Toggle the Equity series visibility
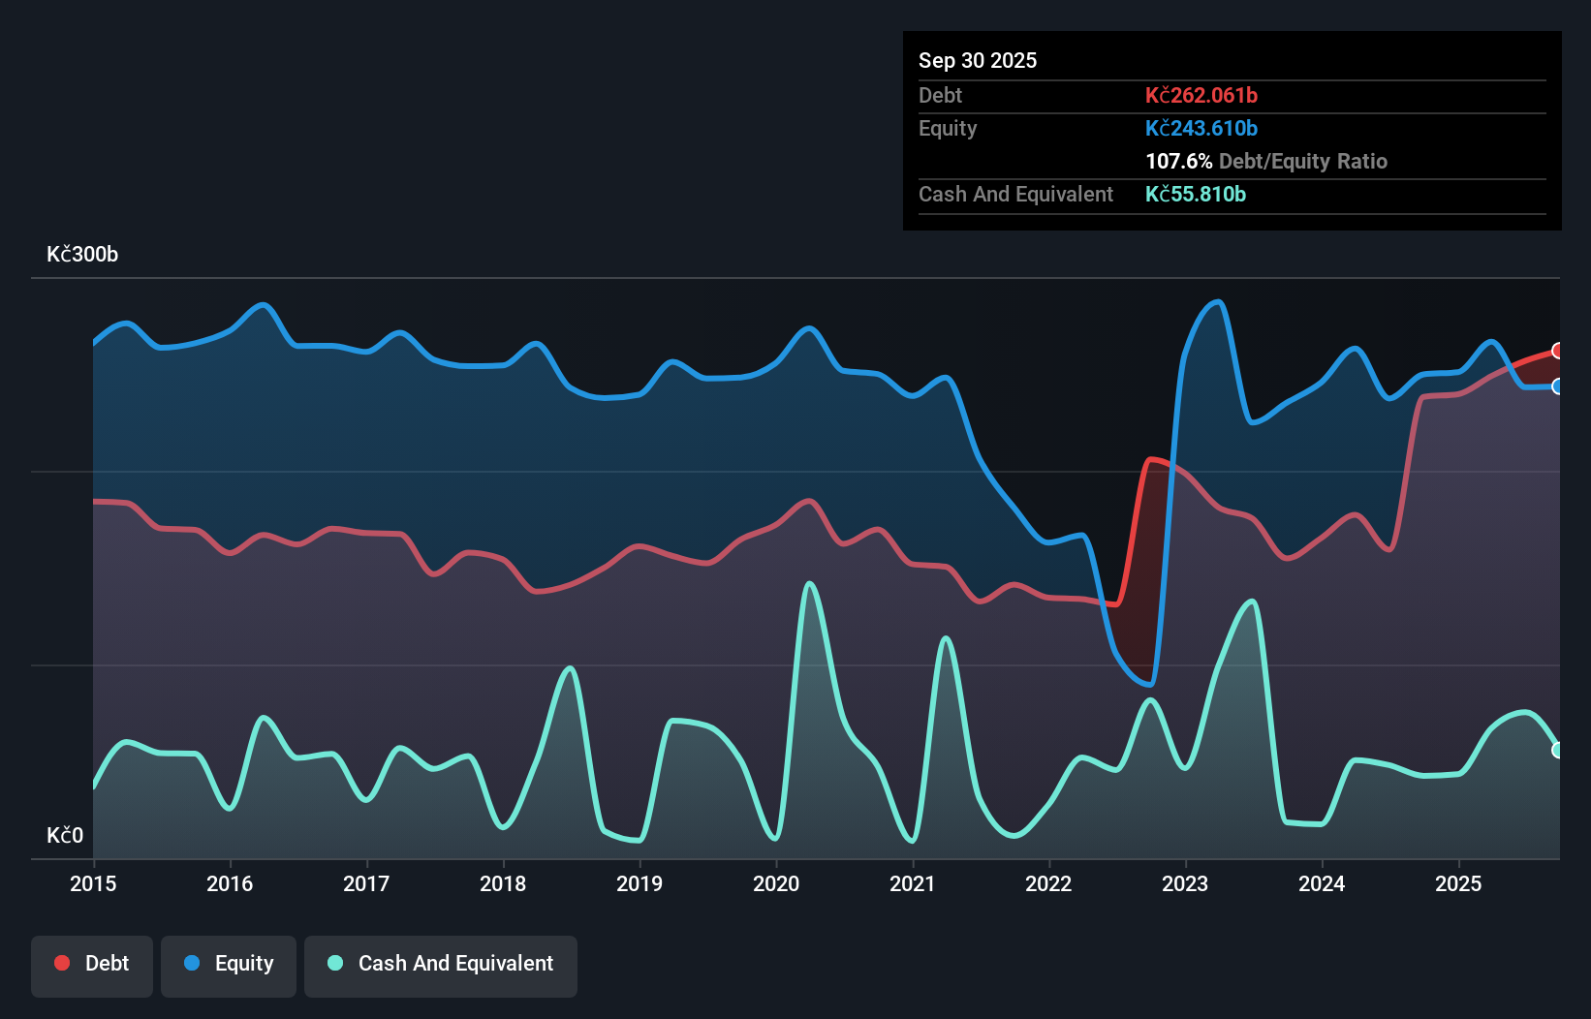The height and width of the screenshot is (1019, 1591). [228, 964]
